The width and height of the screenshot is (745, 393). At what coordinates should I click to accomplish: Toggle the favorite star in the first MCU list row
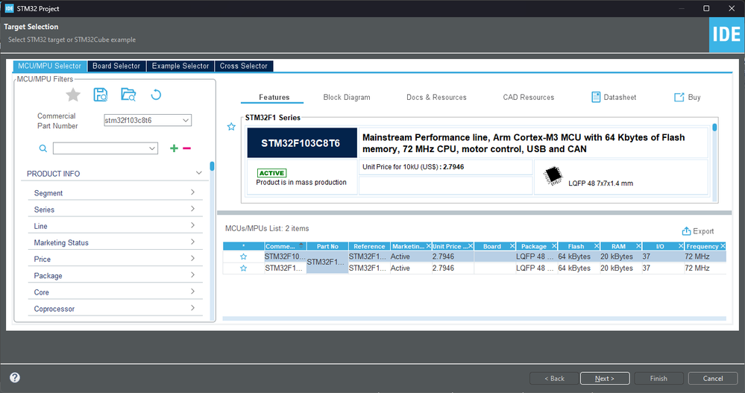coord(243,257)
